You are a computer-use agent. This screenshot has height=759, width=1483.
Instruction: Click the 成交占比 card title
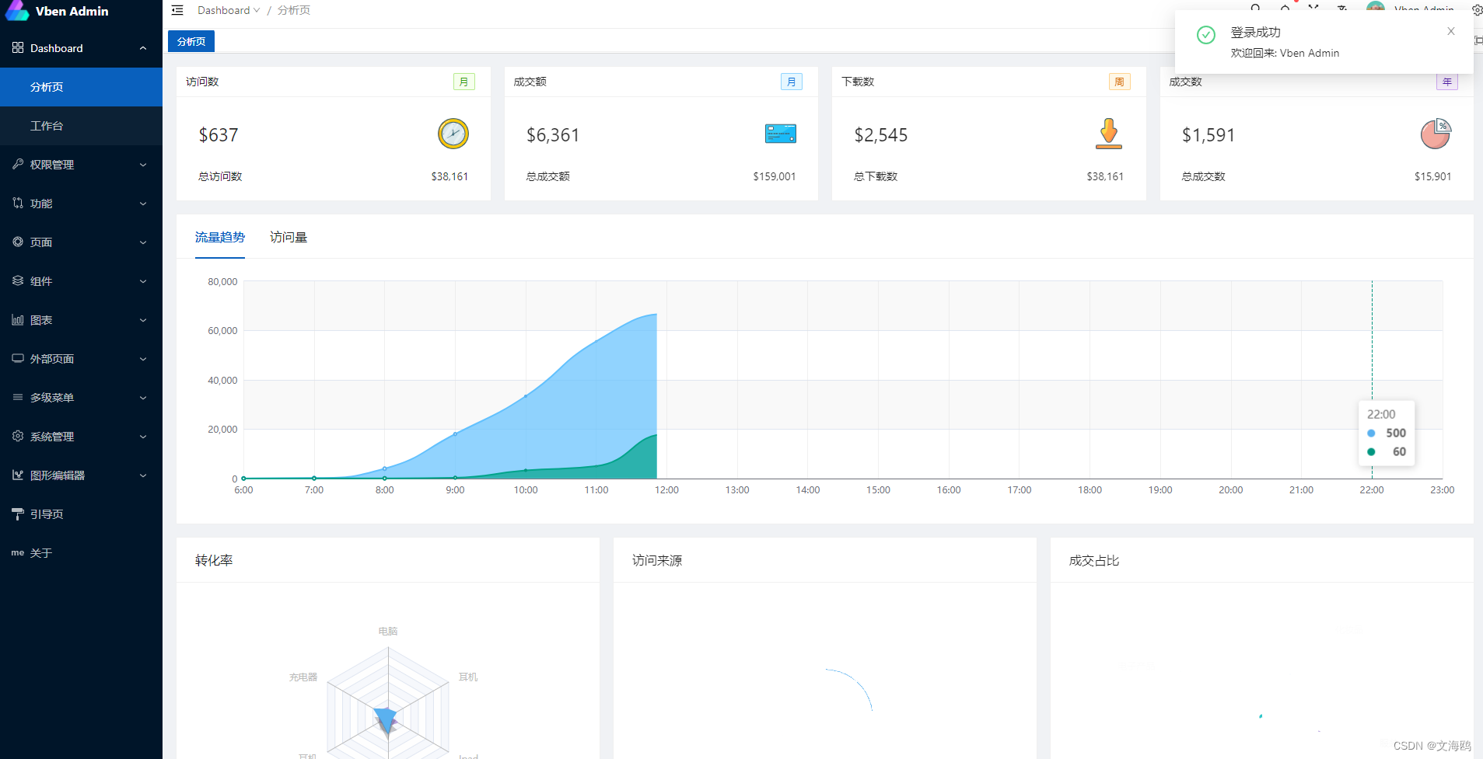point(1094,560)
